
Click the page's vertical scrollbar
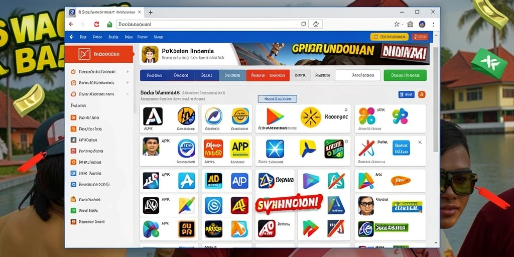point(436,99)
